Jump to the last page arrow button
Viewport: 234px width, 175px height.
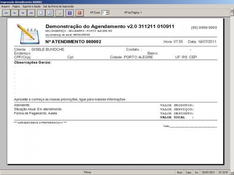(x=31, y=13)
